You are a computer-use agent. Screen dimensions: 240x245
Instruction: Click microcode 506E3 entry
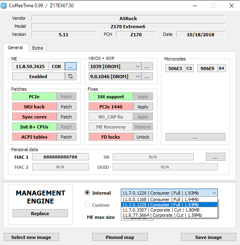pyautogui.click(x=175, y=68)
